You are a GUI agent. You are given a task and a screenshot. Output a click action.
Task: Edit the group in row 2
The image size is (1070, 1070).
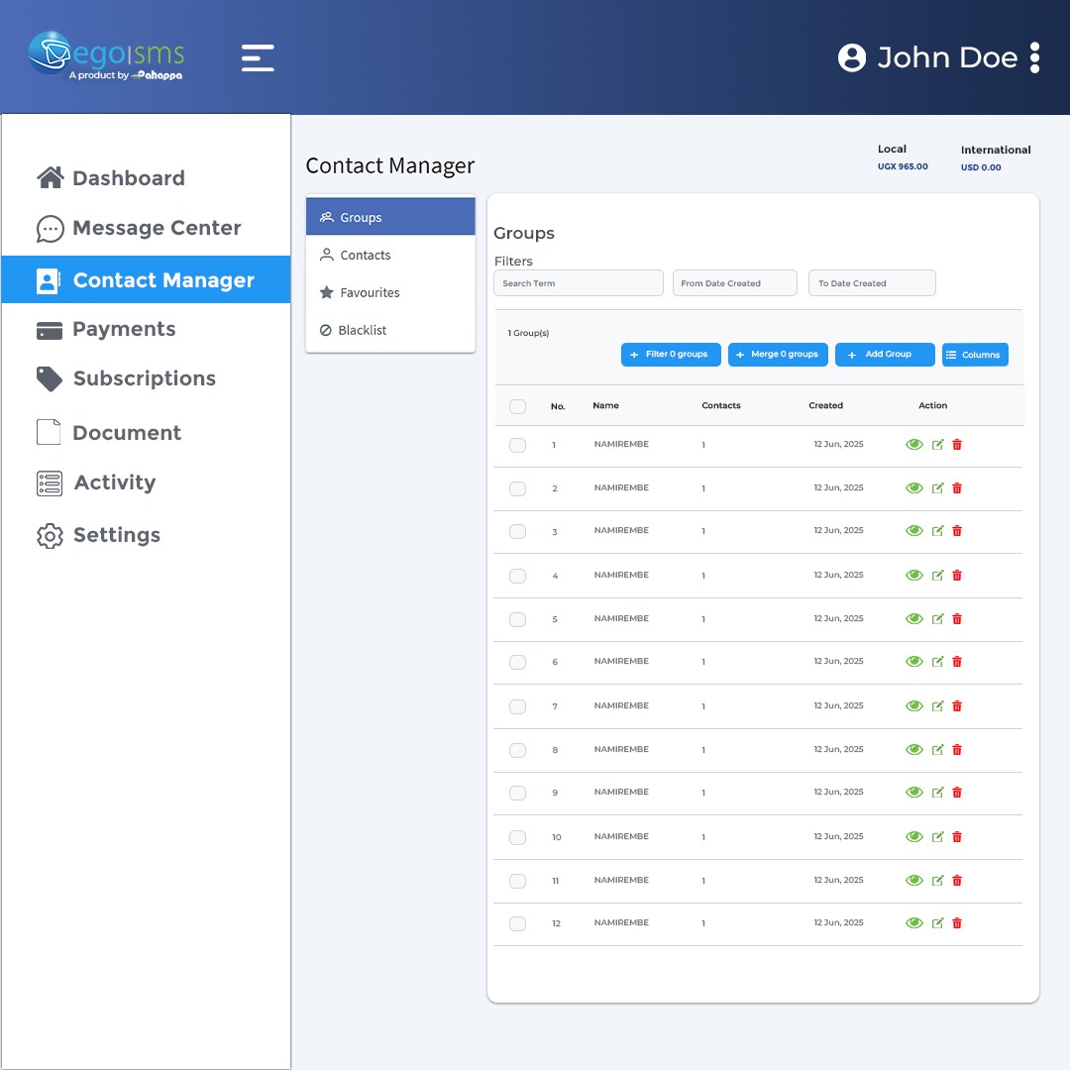937,487
